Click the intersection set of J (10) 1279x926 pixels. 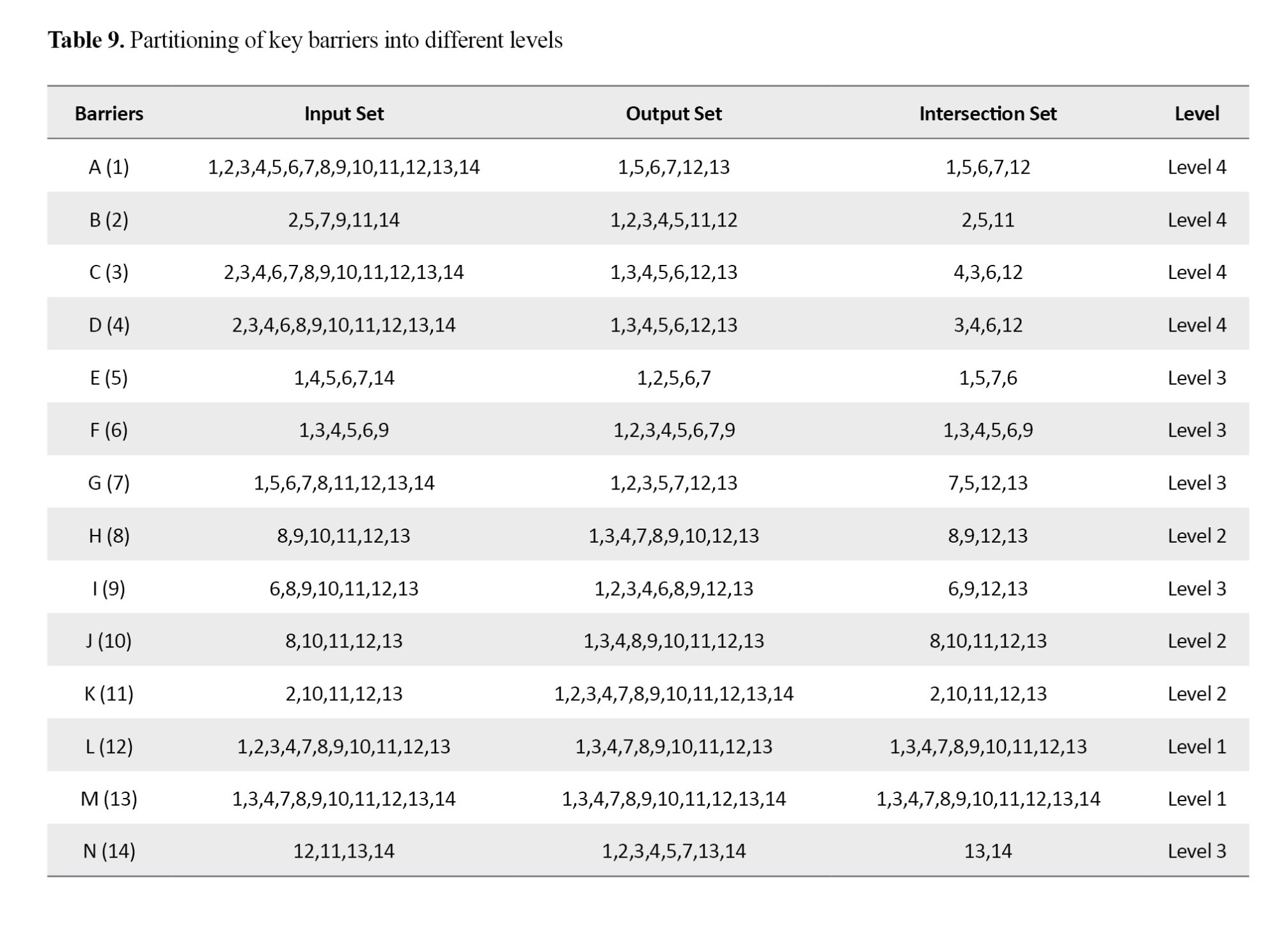[987, 641]
